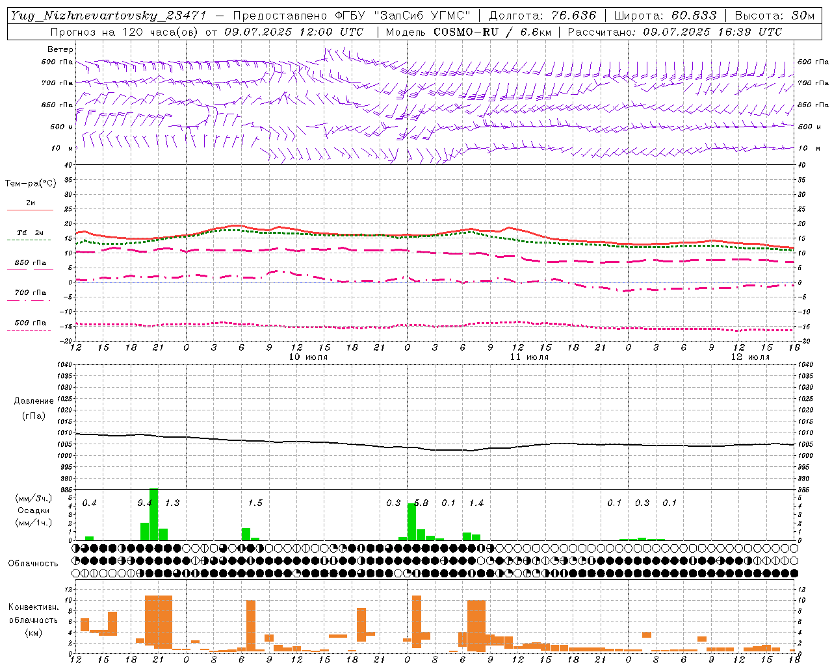Screen dimensions: 832x665
Task: Click the (мм/1ч.) precipitation unit label
Action: tap(34, 523)
